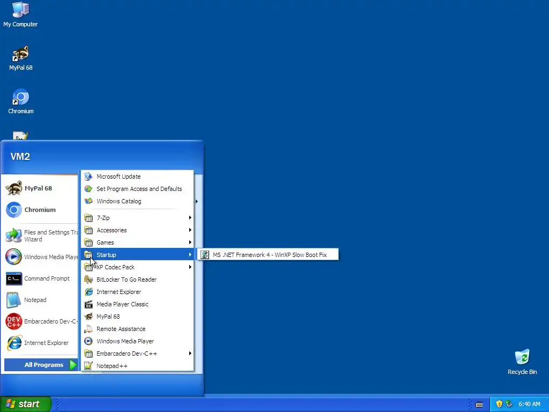Click the Media Player Classic clapperboard icon

(x=88, y=304)
